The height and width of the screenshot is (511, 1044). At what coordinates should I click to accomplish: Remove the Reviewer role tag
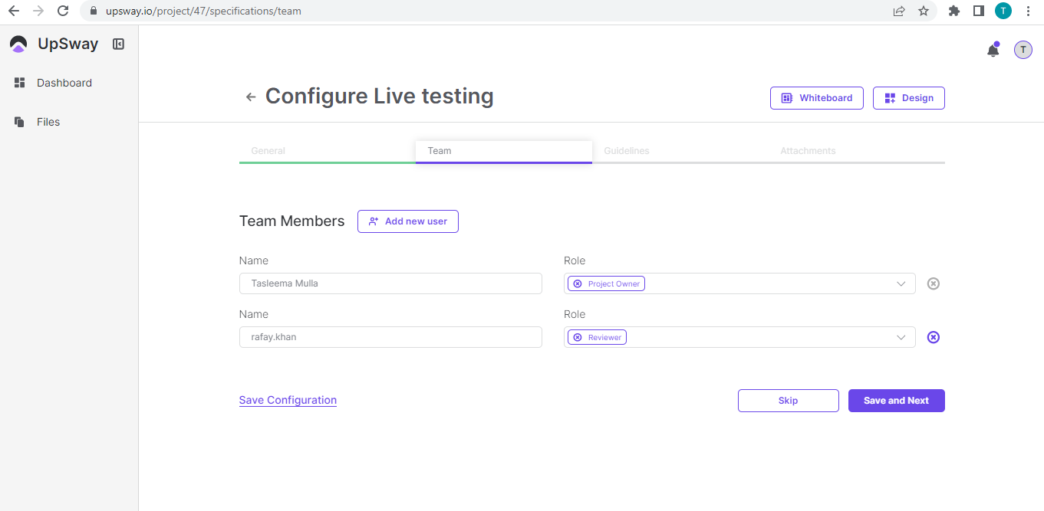click(x=578, y=337)
